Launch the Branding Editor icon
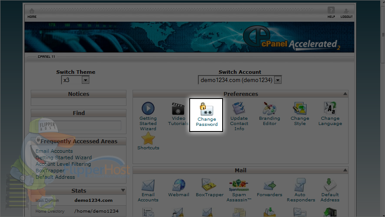The width and height of the screenshot is (385, 217). click(269, 108)
